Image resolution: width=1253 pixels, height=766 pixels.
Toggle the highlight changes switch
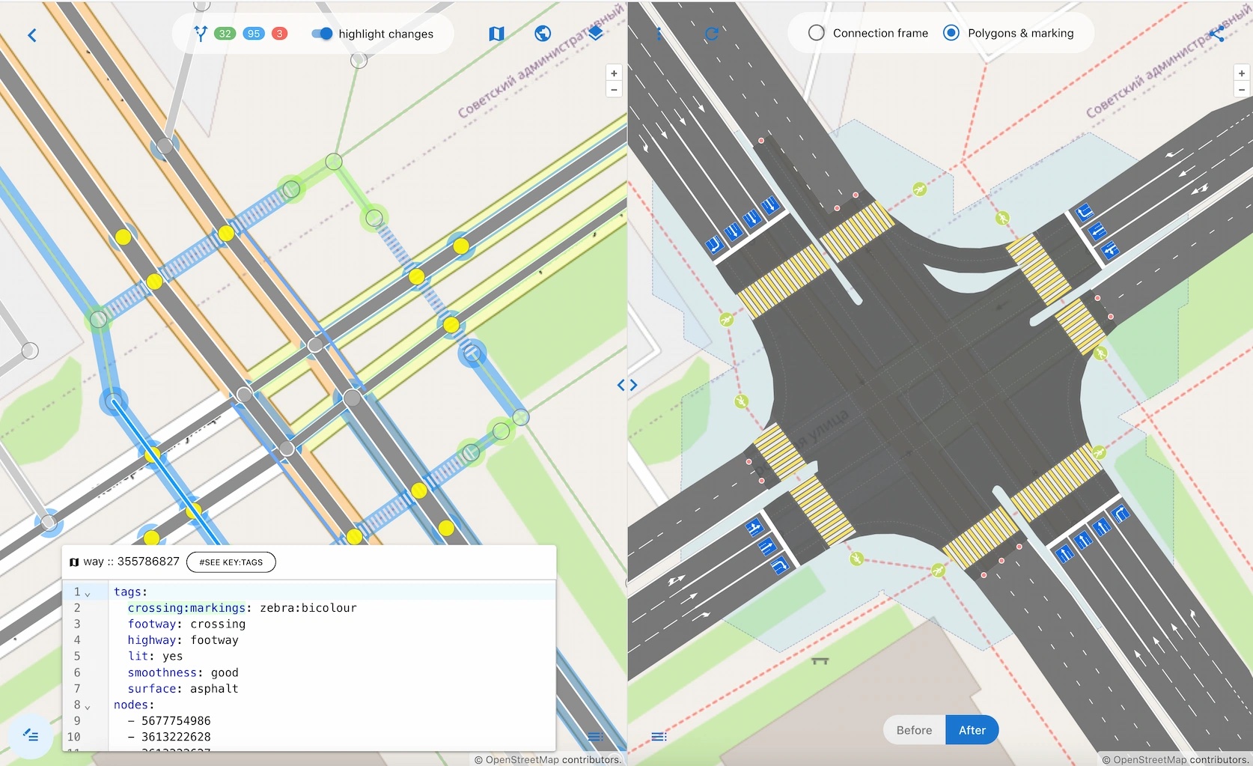(x=322, y=34)
